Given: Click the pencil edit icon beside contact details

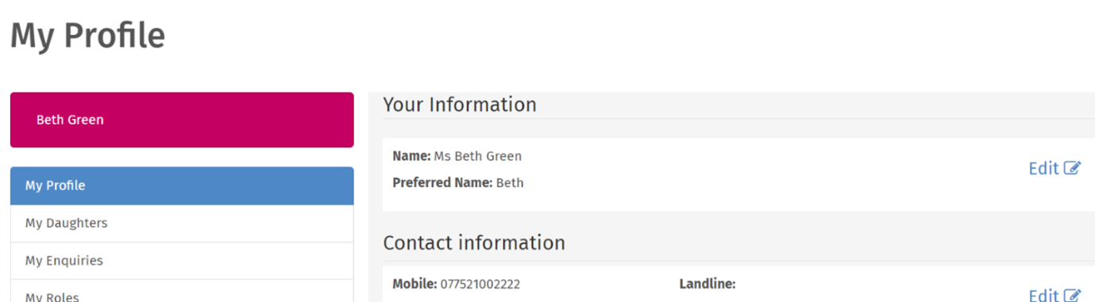Looking at the screenshot, I should [x=1073, y=295].
